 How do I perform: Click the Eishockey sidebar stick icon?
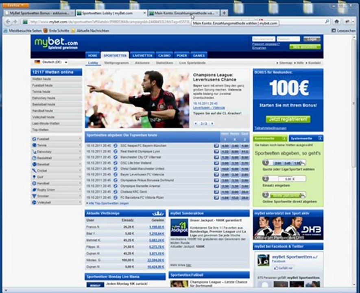(x=34, y=151)
